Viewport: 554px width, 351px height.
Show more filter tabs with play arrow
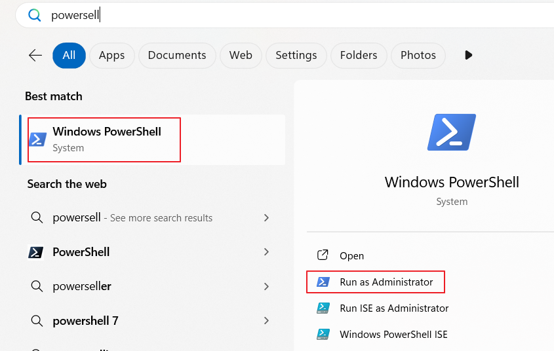(469, 55)
